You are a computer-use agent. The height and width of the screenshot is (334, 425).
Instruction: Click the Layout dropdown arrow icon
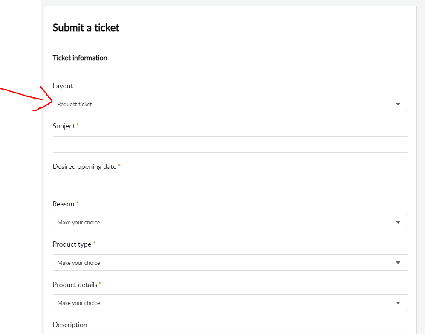pos(398,104)
